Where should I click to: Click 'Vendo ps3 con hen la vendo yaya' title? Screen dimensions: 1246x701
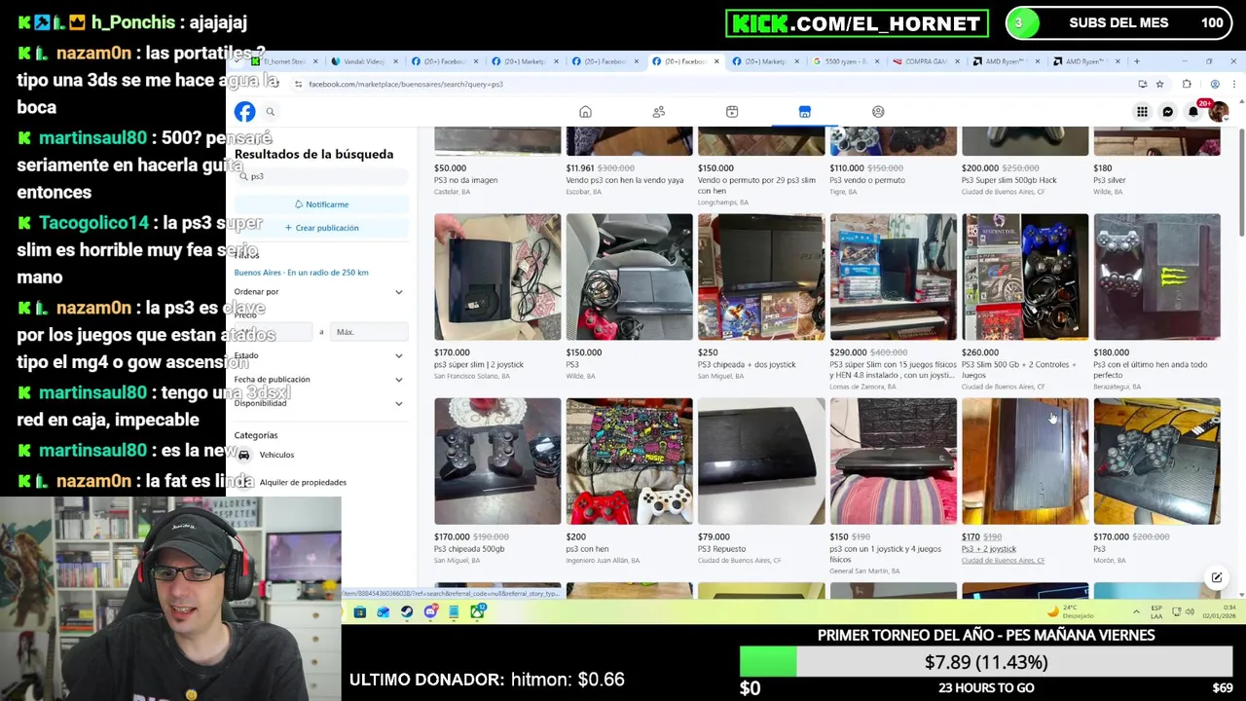tap(625, 180)
